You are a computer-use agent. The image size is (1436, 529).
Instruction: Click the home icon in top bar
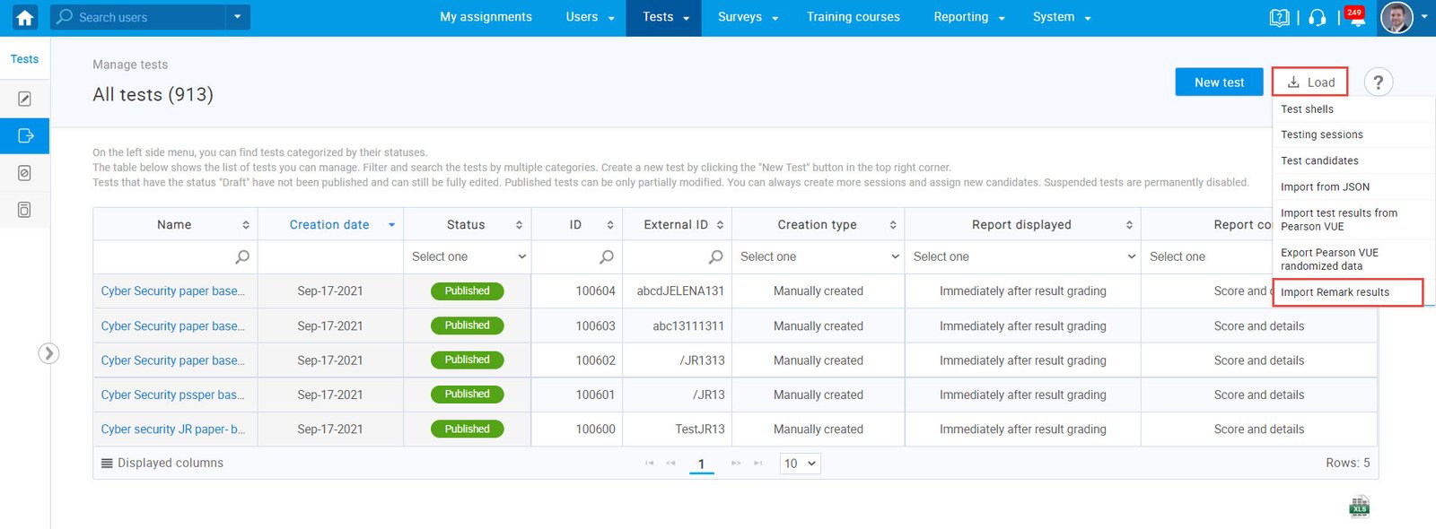[x=24, y=17]
